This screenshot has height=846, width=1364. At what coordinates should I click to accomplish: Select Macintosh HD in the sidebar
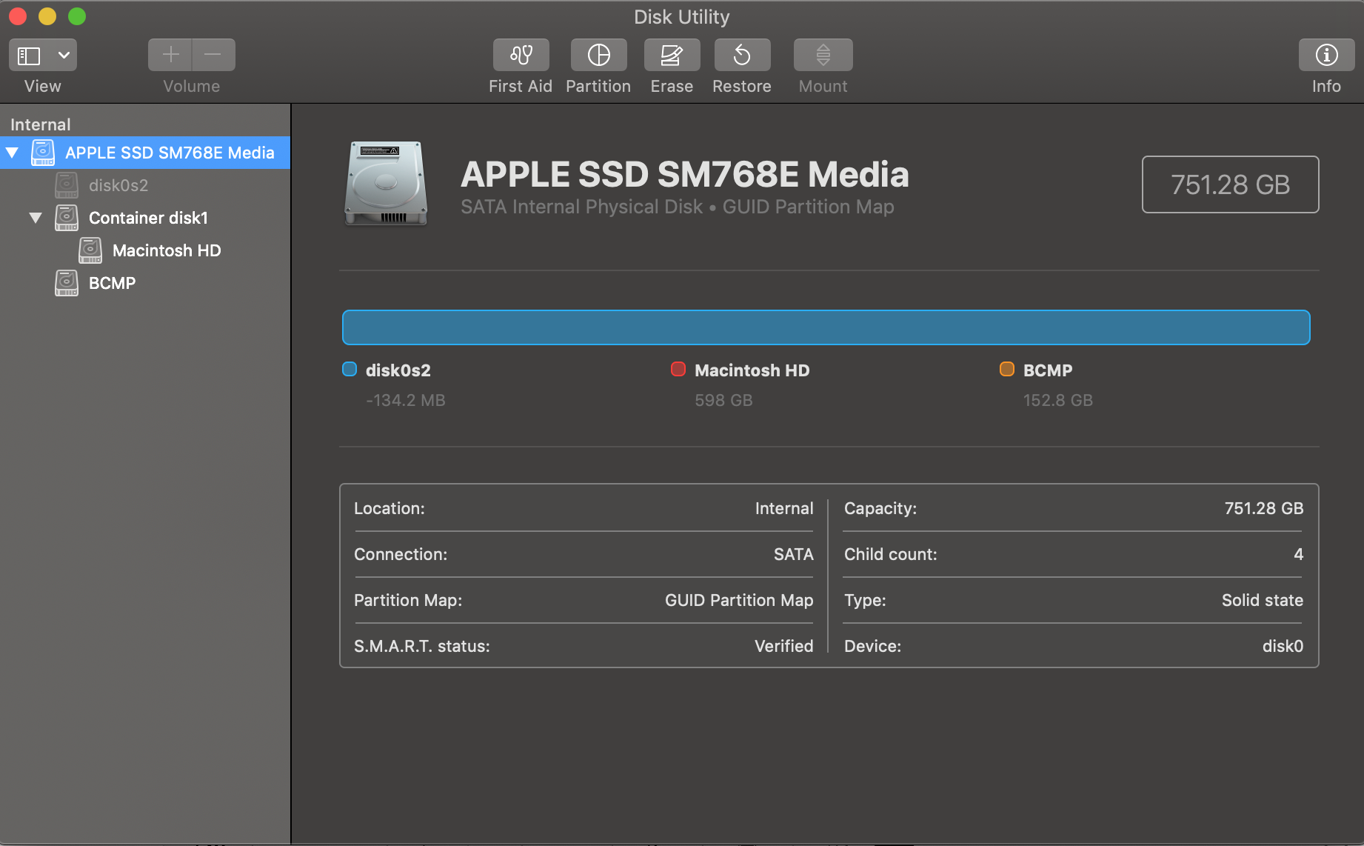(x=166, y=251)
